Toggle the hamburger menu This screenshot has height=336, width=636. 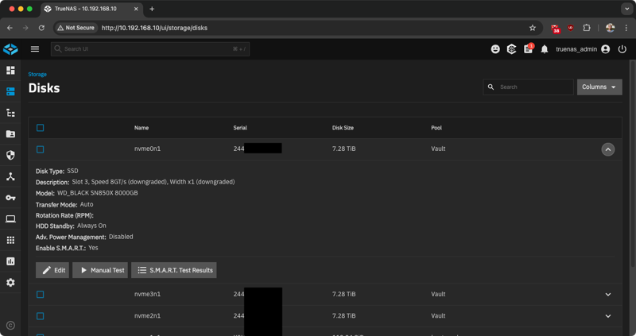click(35, 49)
